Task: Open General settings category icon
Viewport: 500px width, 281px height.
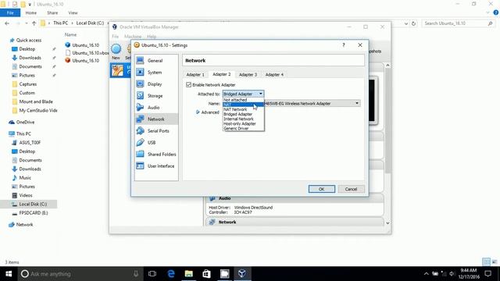Action: (x=140, y=61)
